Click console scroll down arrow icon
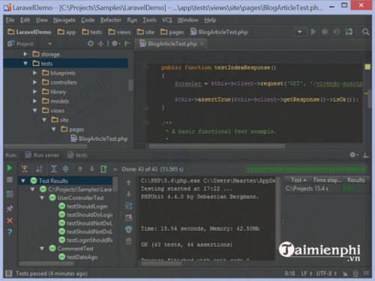Screen dimensions: 375x281 pyautogui.click(x=128, y=194)
